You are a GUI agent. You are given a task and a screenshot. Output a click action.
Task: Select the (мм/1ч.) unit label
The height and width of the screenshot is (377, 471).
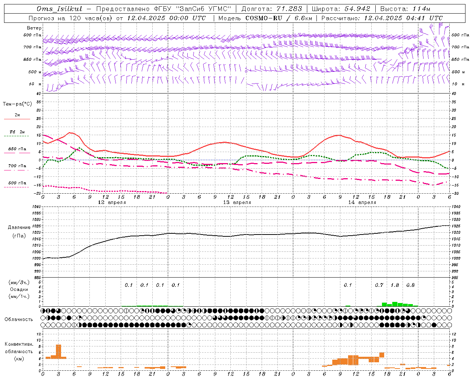[x=19, y=296]
